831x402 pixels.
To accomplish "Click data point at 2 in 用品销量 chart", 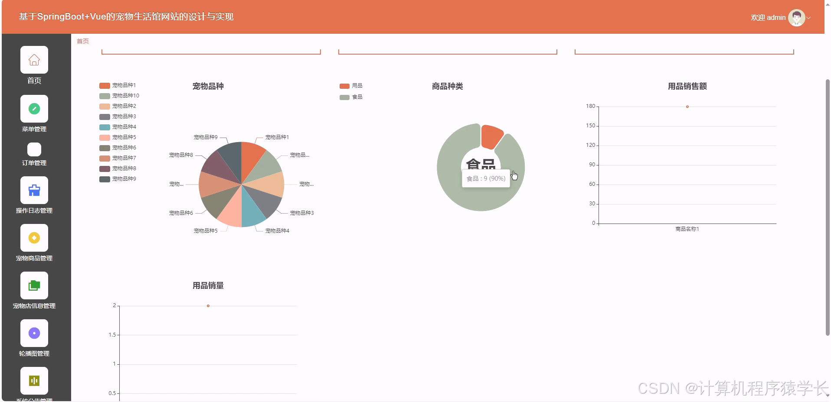I will click(x=208, y=306).
